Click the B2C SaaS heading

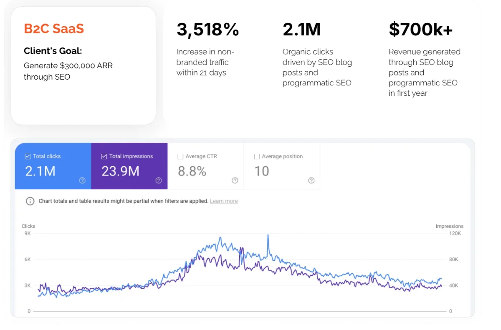coord(54,29)
